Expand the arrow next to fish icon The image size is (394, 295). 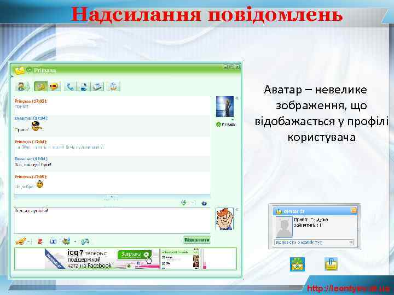pos(75,241)
